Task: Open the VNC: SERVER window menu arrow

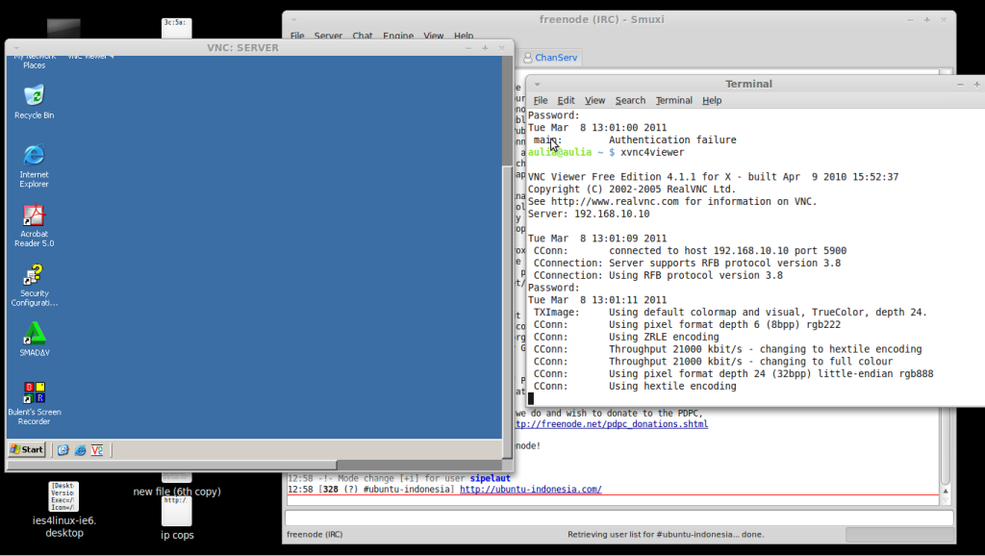Action: pyautogui.click(x=16, y=48)
